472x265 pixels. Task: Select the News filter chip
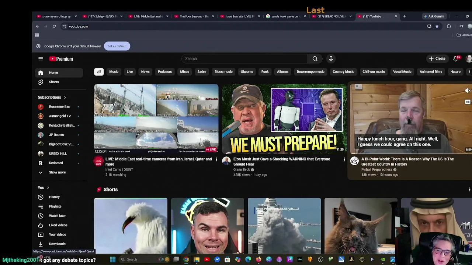tap(145, 72)
